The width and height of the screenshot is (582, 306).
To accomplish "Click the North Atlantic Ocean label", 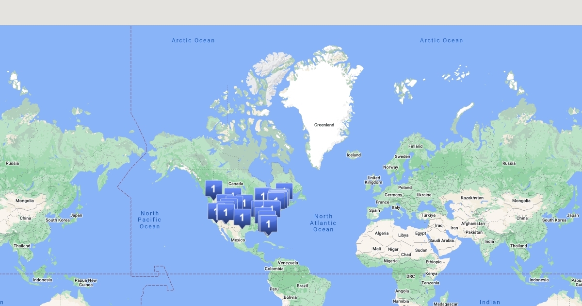I will (x=323, y=223).
